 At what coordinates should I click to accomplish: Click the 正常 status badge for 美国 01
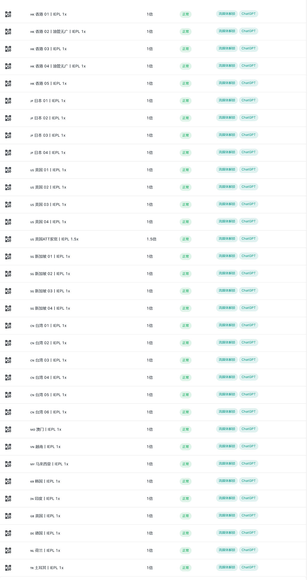tap(185, 170)
